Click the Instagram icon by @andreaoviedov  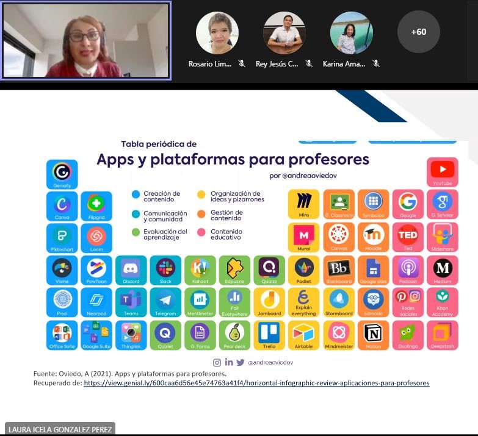[217, 362]
